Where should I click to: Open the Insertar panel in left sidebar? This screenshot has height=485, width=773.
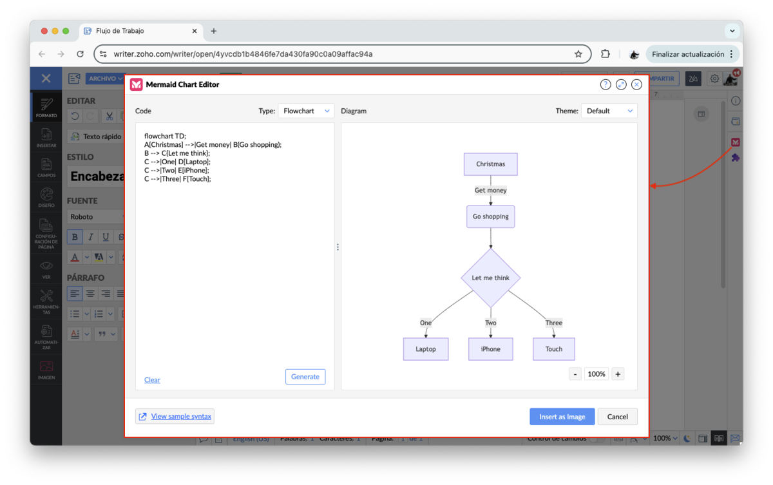tap(46, 137)
